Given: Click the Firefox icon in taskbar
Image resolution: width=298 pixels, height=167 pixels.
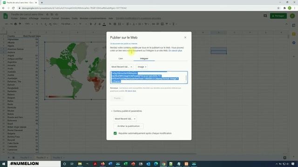Looking at the screenshot, I should point(102,164).
